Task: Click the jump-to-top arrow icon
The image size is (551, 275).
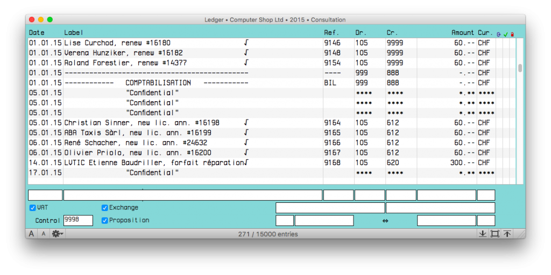Action: click(x=507, y=234)
